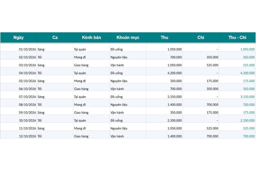Select the Chi column header
The width and height of the screenshot is (256, 171).
[201, 37]
